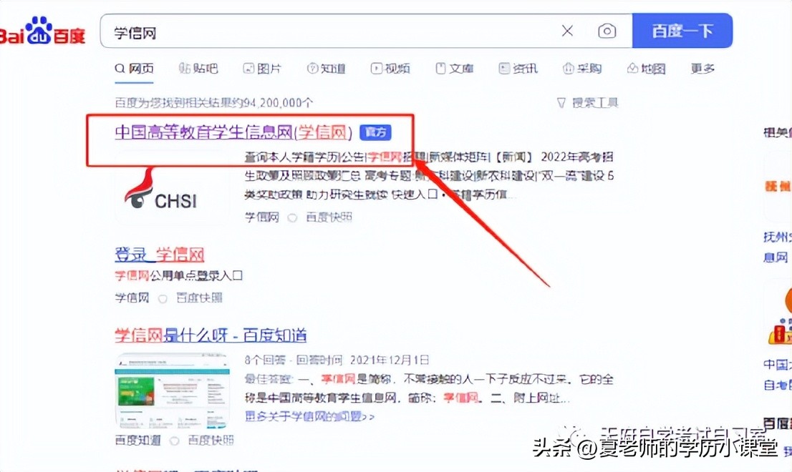Clear the search box using the X icon

click(568, 31)
